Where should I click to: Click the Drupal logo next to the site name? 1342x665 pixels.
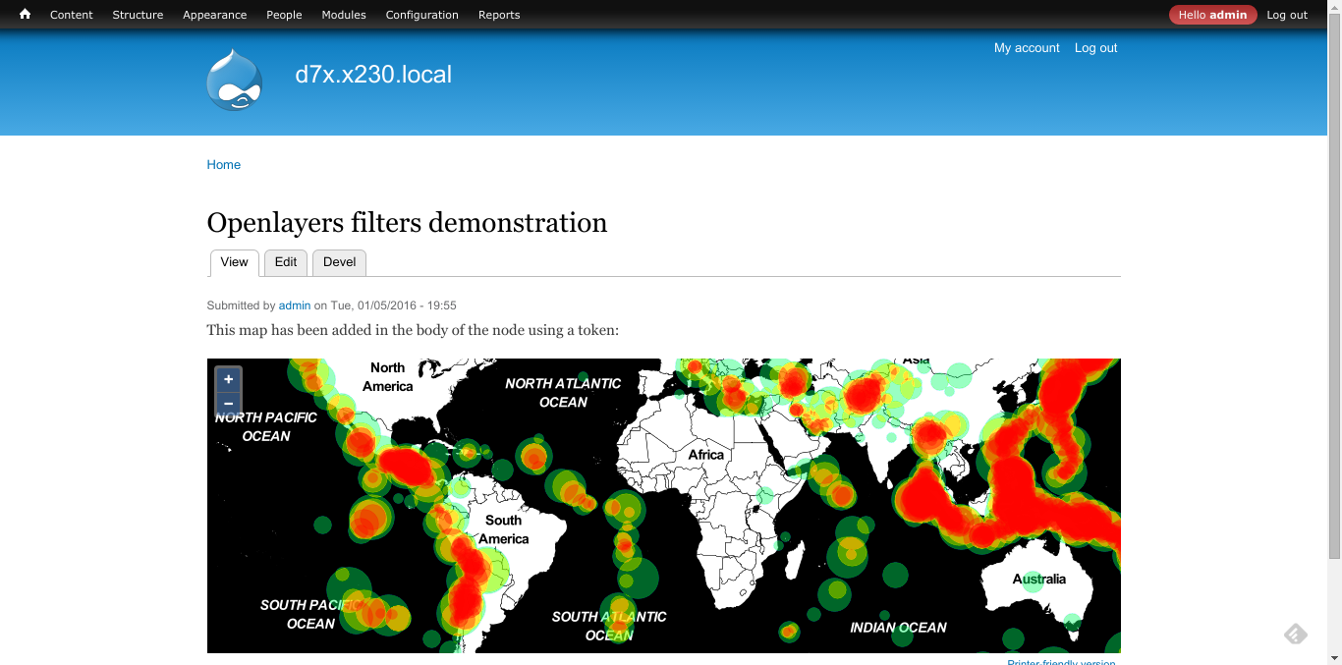coord(233,80)
